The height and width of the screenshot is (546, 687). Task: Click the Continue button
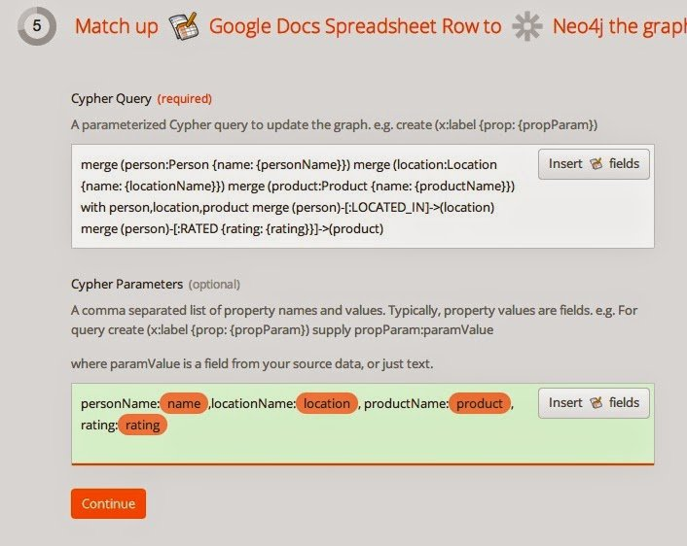click(x=108, y=503)
